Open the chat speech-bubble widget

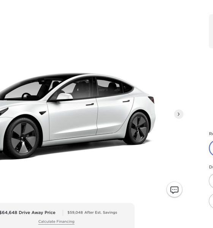[174, 190]
